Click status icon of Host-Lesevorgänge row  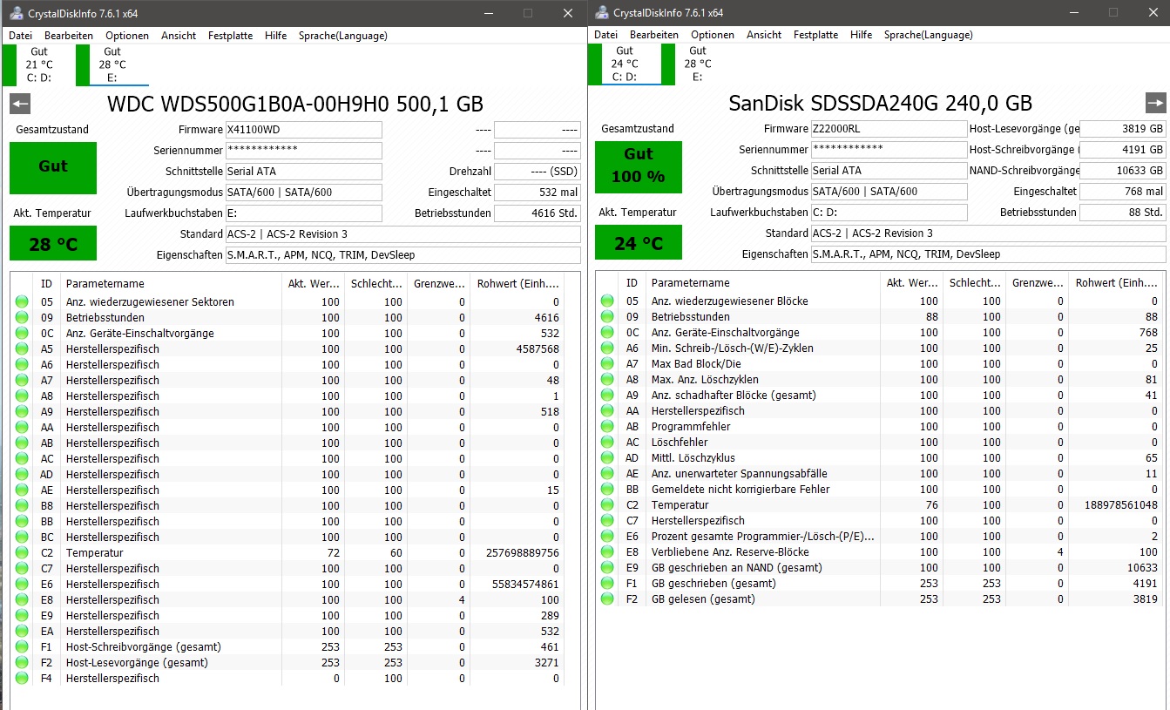22,663
